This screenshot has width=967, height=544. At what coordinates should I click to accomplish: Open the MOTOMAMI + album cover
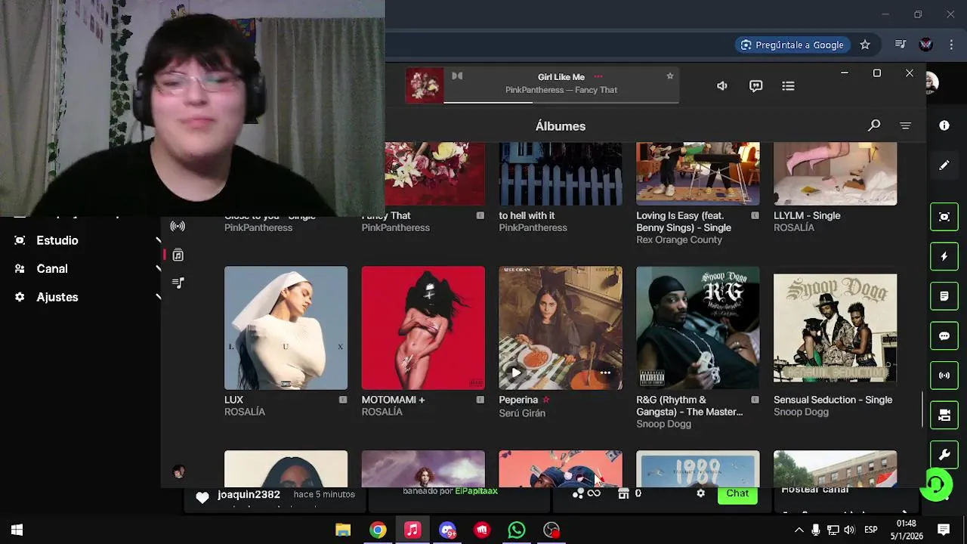point(423,327)
